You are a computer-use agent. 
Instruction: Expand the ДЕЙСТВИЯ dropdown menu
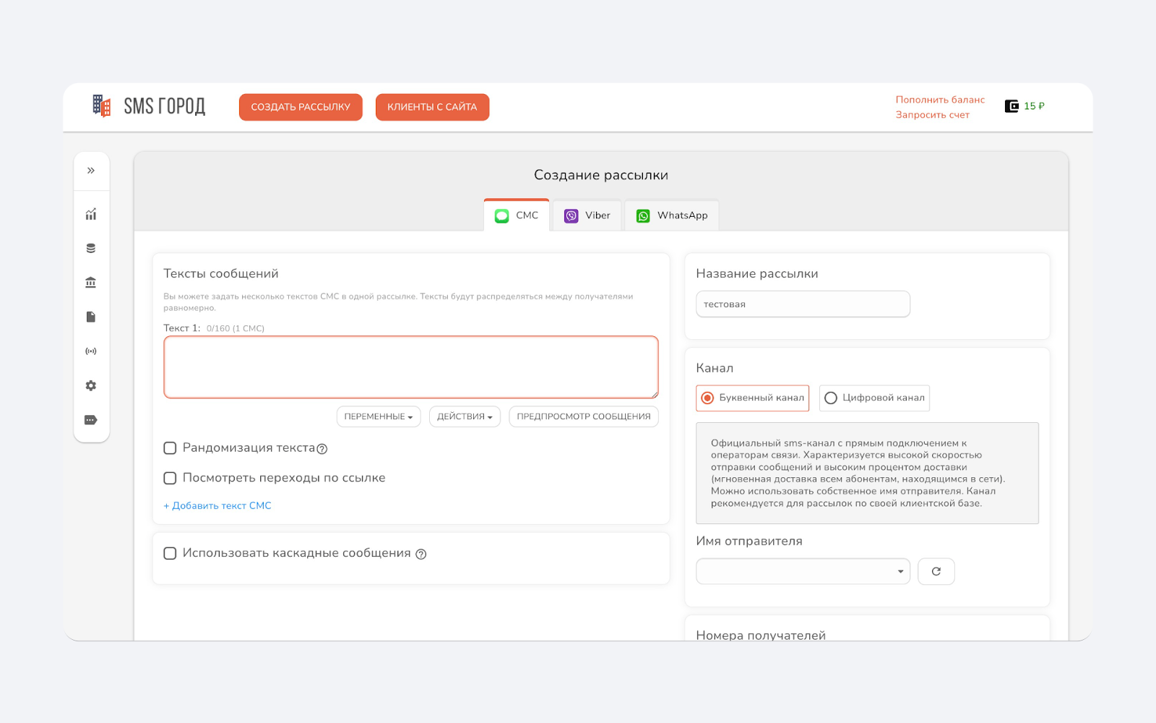point(465,416)
